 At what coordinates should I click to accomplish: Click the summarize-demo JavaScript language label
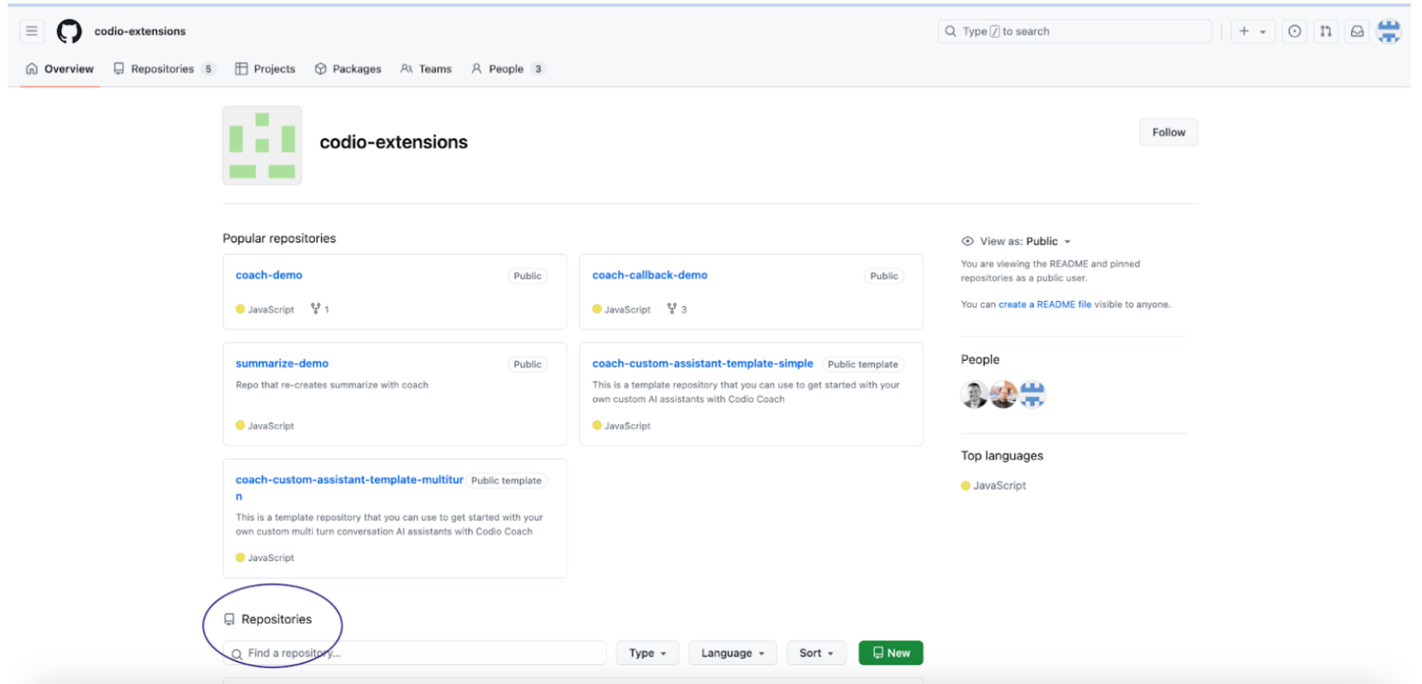coord(271,426)
